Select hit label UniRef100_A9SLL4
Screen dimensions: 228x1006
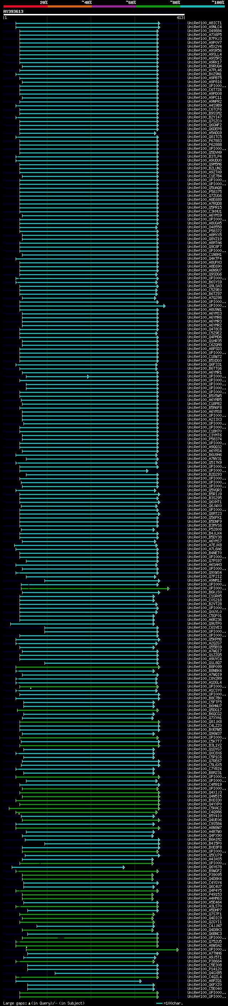[204, 54]
